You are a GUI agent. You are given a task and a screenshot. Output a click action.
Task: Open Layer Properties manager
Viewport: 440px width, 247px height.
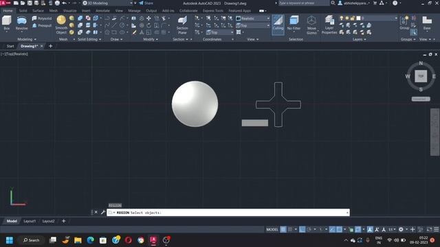329,25
